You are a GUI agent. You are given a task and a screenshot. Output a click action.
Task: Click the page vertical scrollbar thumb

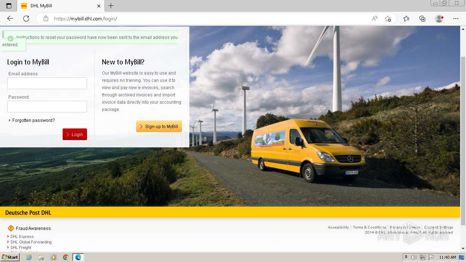[463, 140]
